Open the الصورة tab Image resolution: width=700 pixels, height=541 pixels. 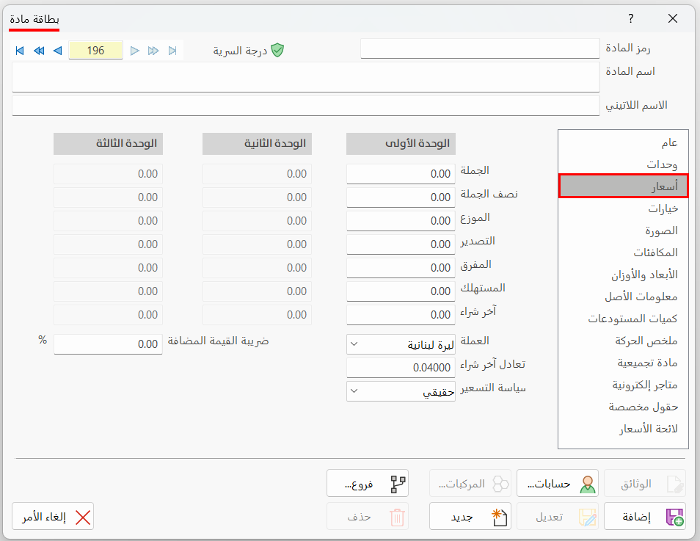click(x=623, y=230)
